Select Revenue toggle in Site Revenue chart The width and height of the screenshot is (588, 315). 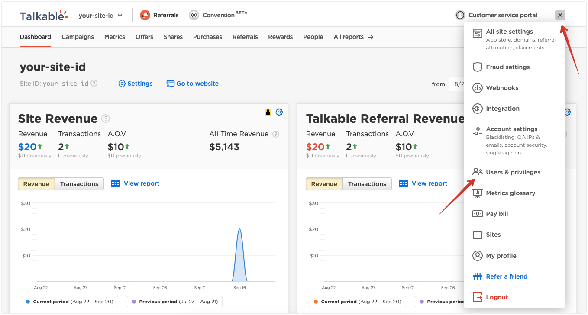(36, 184)
